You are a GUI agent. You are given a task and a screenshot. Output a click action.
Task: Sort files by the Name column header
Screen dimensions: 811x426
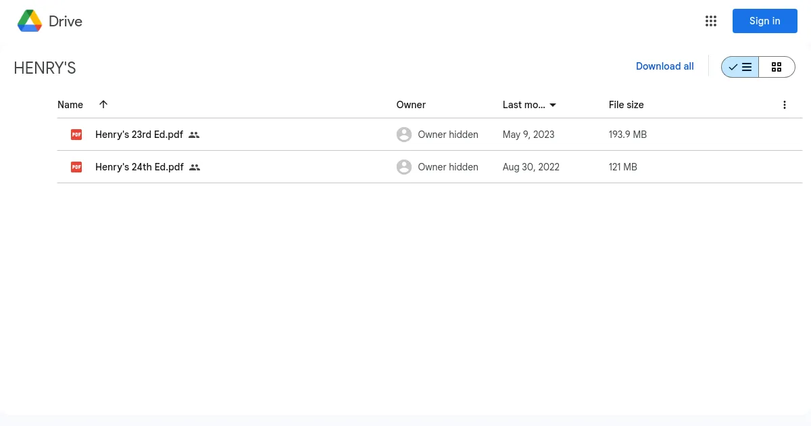pos(70,105)
